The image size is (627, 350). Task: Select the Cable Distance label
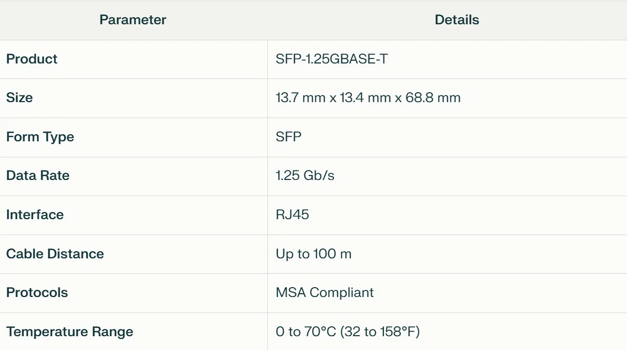pyautogui.click(x=55, y=254)
